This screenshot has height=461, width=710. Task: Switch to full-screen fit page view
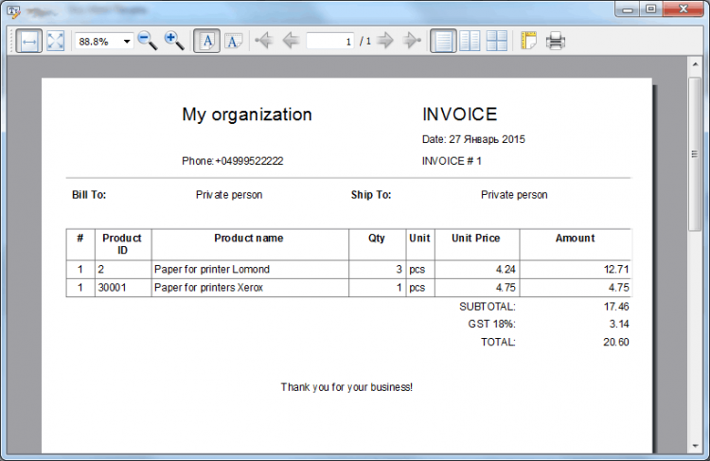(x=56, y=42)
